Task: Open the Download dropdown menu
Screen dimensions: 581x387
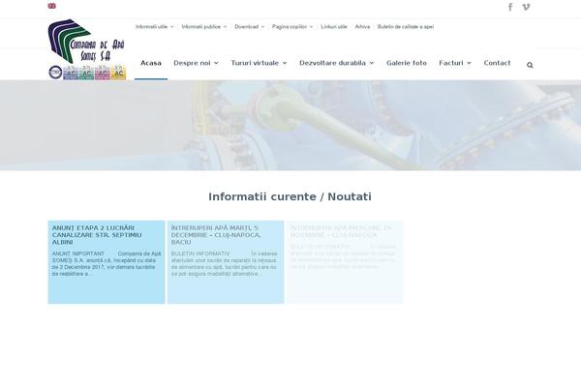Action: (250, 27)
